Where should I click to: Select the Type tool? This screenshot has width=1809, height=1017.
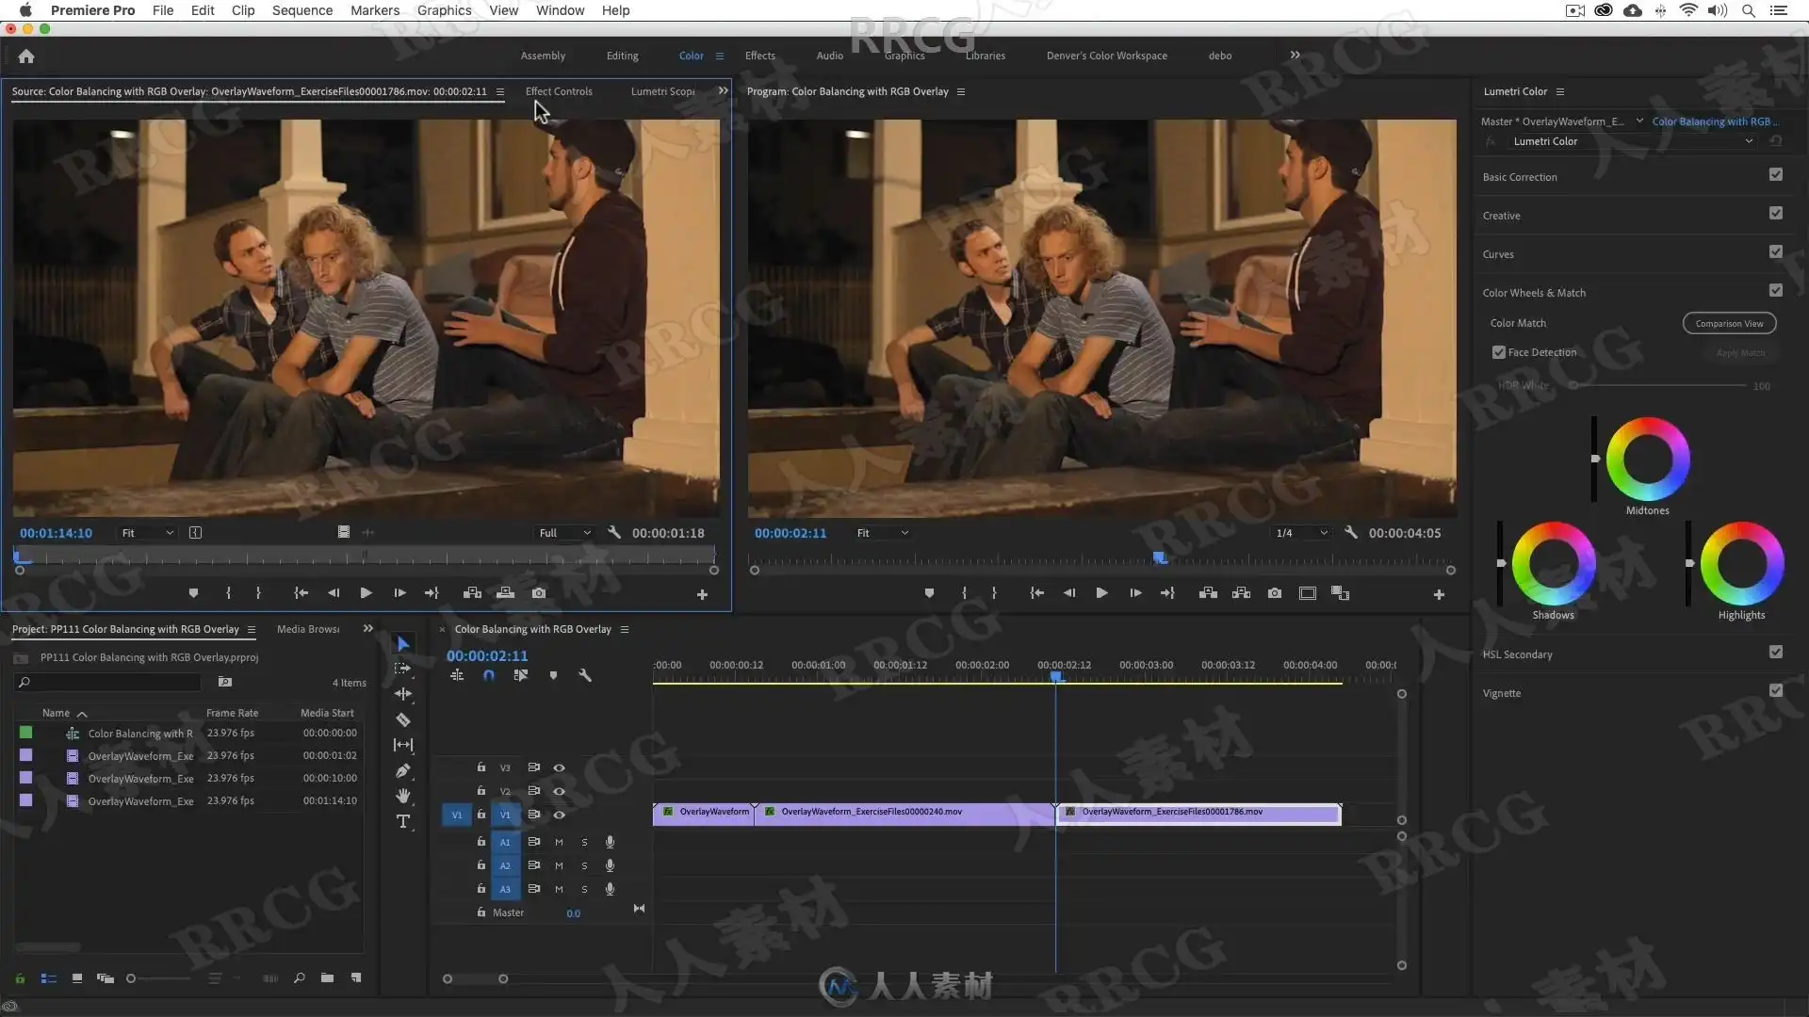[402, 822]
